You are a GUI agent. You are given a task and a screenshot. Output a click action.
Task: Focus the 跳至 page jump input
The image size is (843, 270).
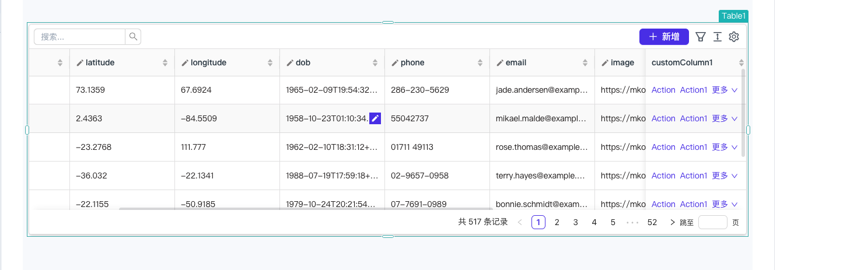[x=713, y=222]
